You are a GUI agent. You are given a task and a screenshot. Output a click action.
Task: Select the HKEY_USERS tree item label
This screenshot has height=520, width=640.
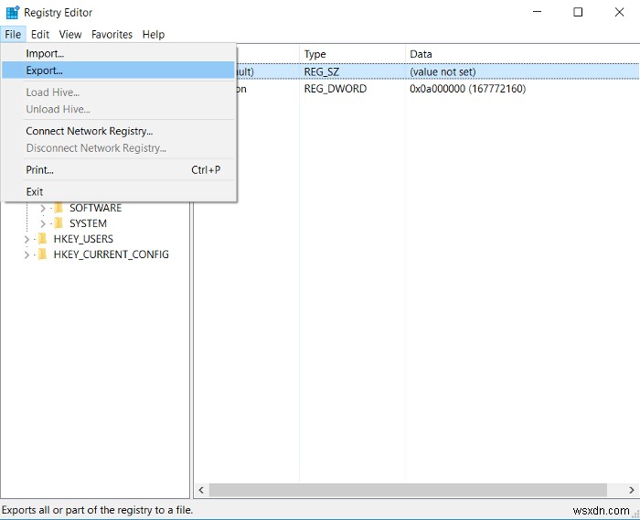coord(83,239)
